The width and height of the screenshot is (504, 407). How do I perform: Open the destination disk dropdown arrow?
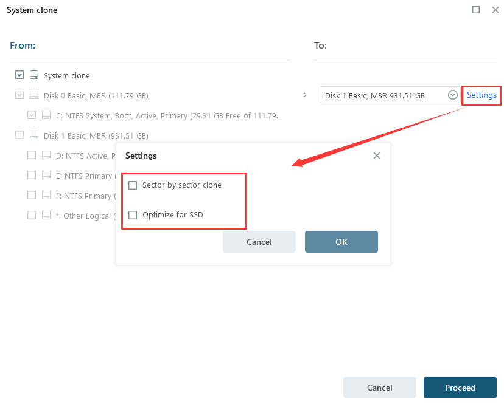pyautogui.click(x=452, y=95)
